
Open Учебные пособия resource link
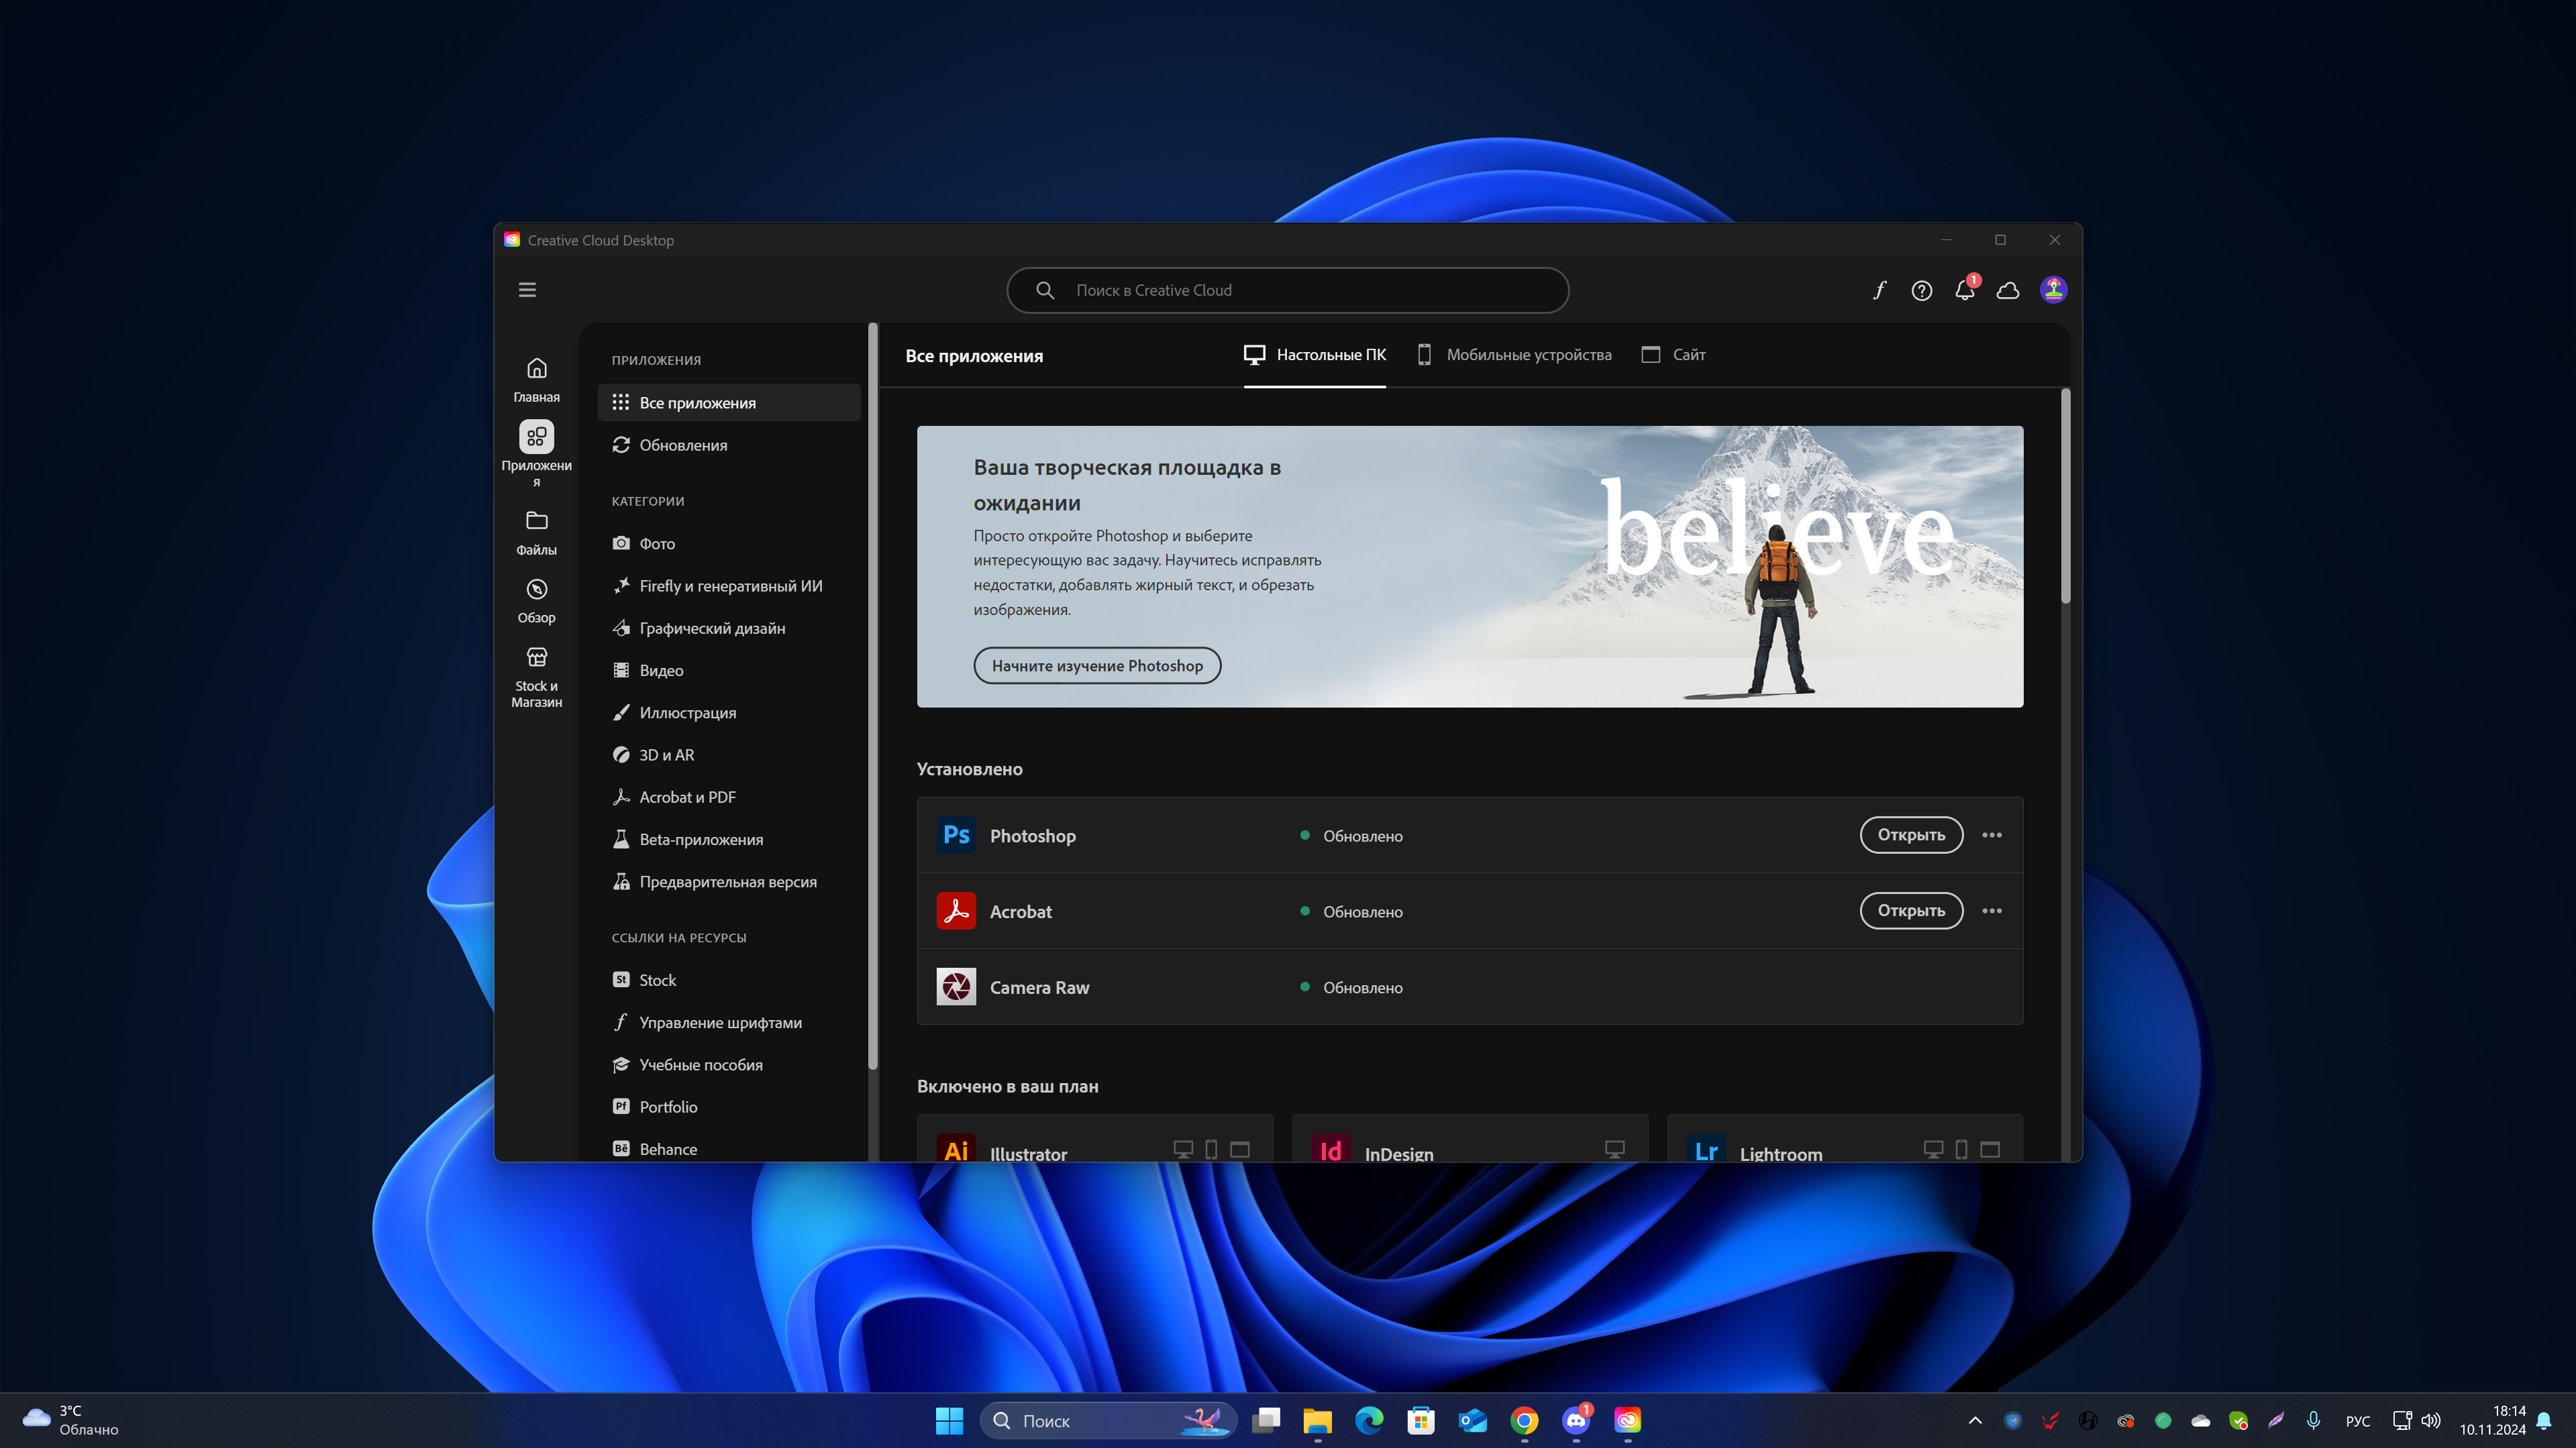729,1064
